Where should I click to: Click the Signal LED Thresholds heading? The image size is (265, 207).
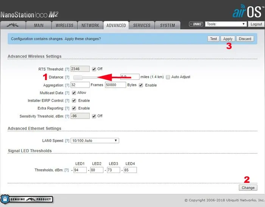(x=30, y=151)
